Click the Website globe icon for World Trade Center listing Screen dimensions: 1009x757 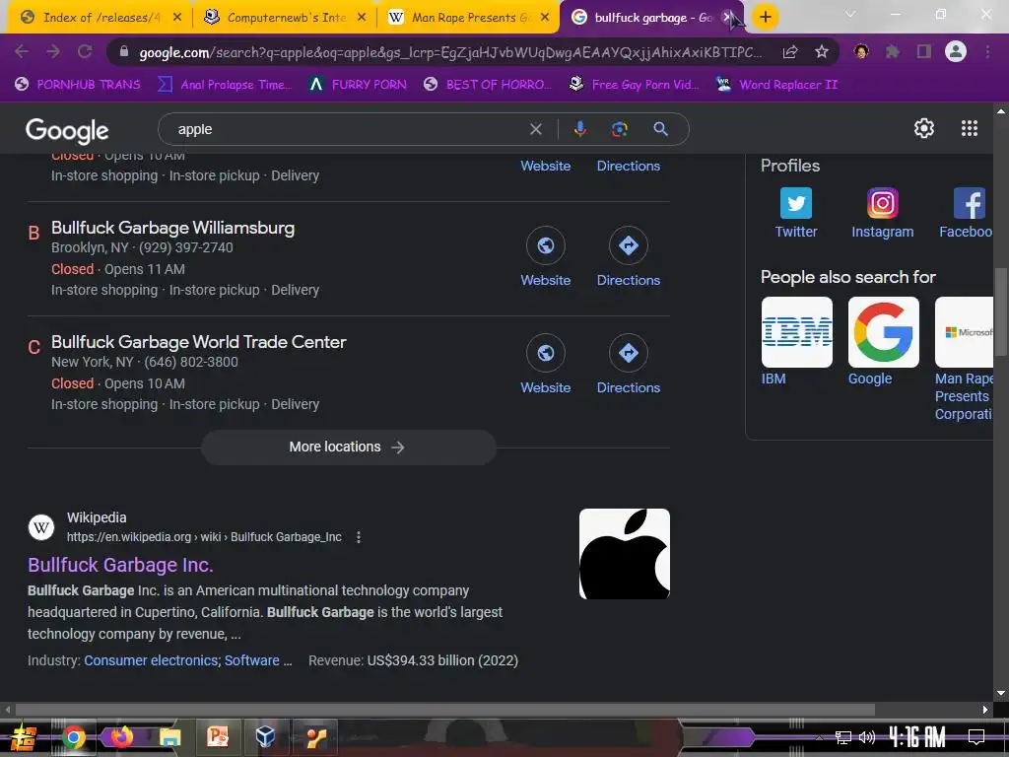tap(546, 353)
